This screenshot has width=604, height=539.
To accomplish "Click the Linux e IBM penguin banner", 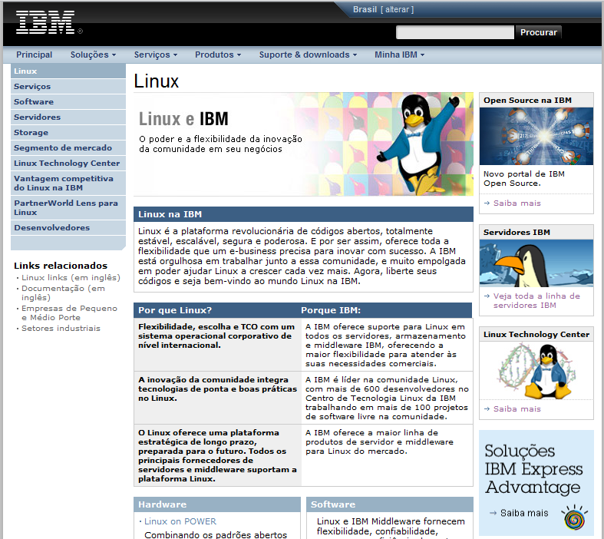I will pos(304,144).
